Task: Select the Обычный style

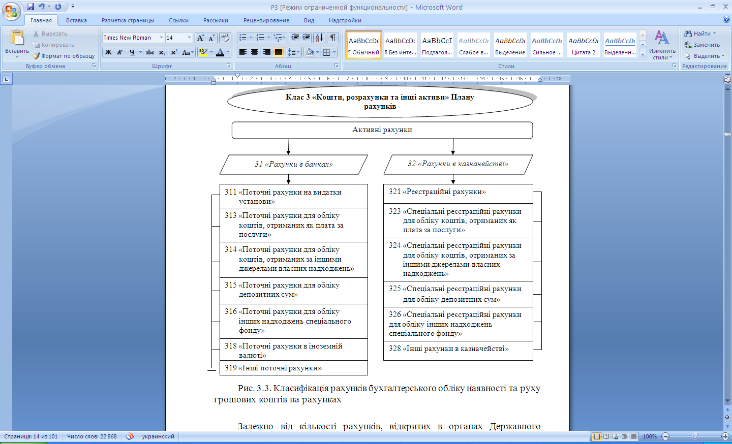Action: (x=364, y=45)
